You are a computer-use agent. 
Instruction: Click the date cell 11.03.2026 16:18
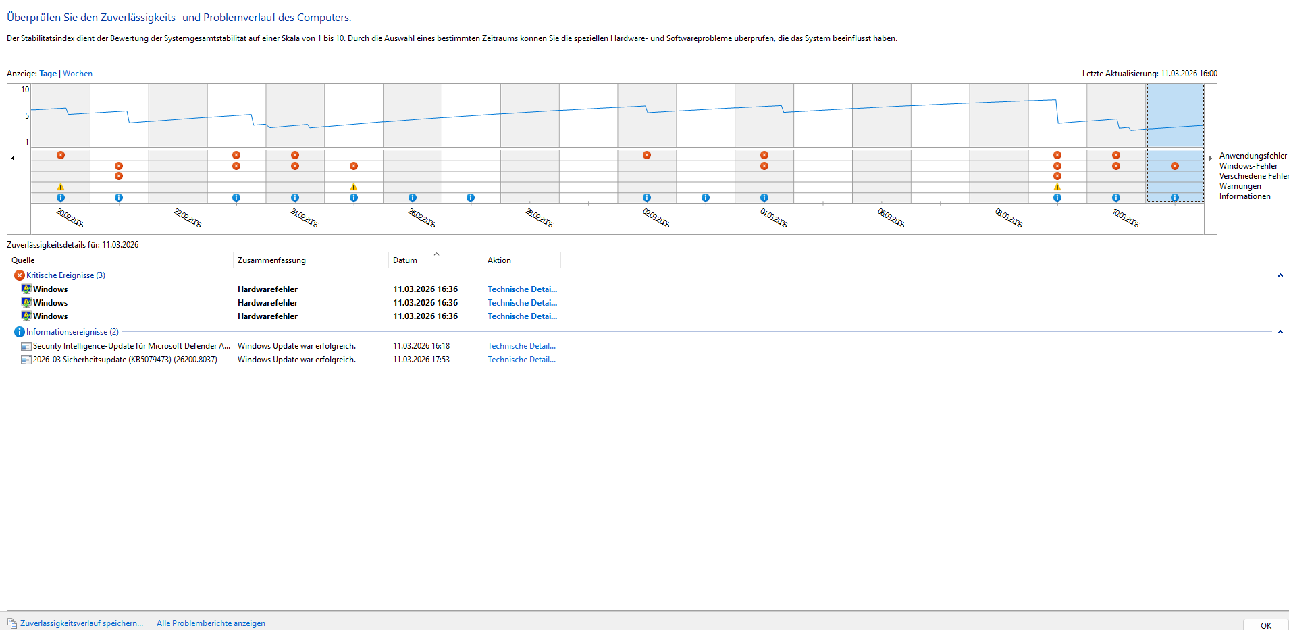tap(421, 346)
